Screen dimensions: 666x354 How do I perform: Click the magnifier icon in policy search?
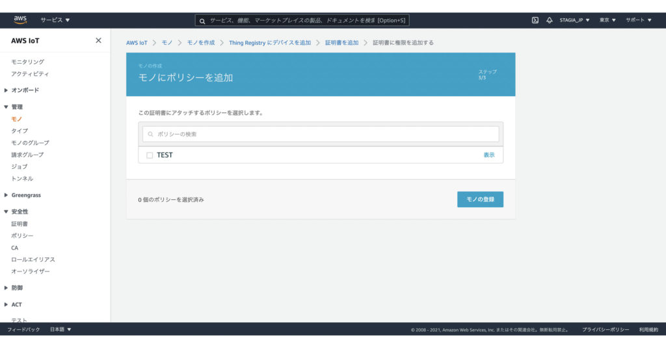[x=150, y=134]
